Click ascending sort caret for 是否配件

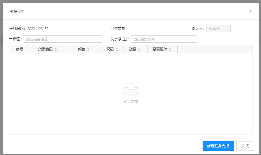coord(170,48)
